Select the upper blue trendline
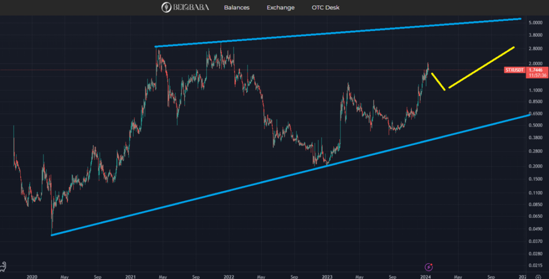This screenshot has height=279, width=549. (338, 33)
